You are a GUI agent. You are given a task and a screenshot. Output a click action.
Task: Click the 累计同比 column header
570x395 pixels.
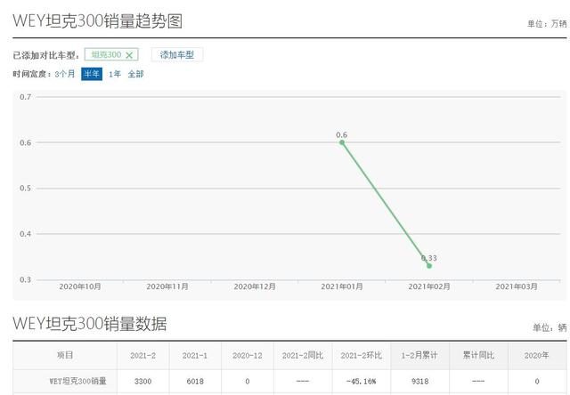(478, 356)
